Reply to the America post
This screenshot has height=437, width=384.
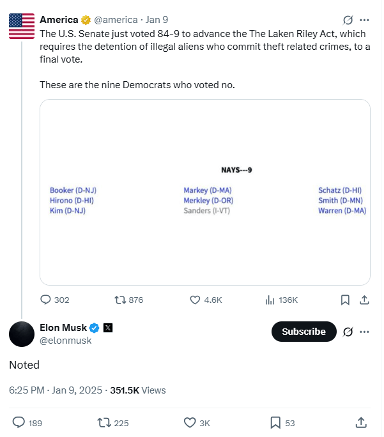(46, 300)
